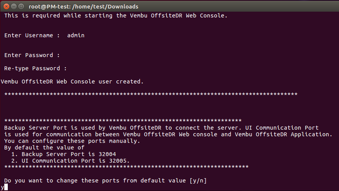Click the 'Backup Server Port is 32004' line
Image resolution: width=339 pixels, height=191 pixels.
[64, 154]
